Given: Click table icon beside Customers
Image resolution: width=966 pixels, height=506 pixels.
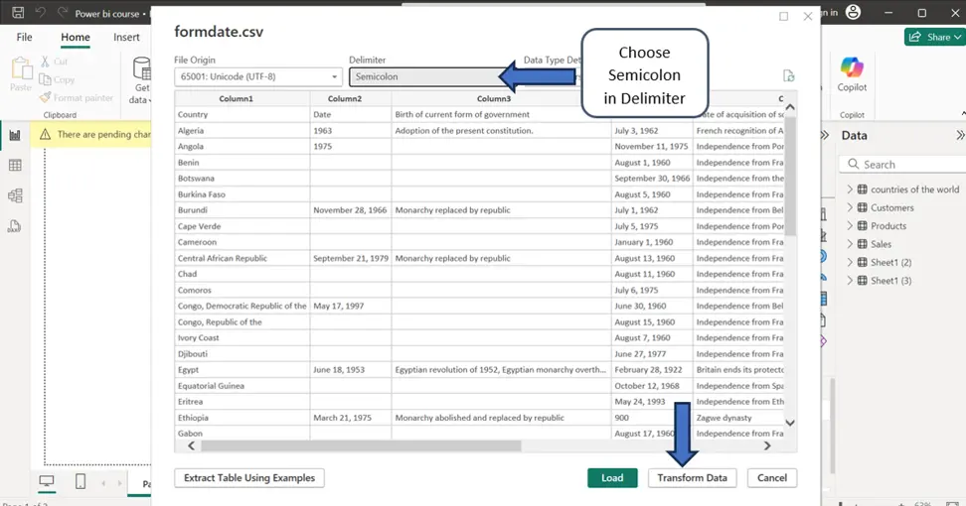Looking at the screenshot, I should [x=863, y=207].
